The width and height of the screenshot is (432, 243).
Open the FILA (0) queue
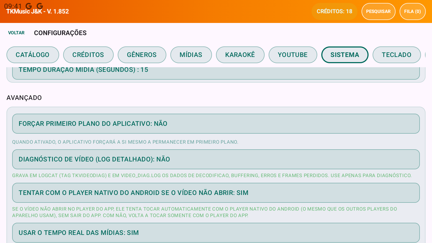coord(412,11)
